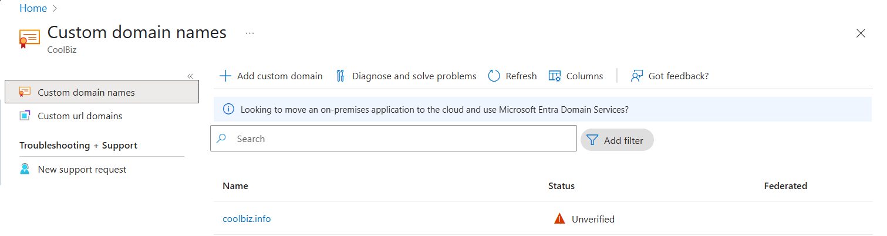Click the info icon in the banner
Image resolution: width=887 pixels, height=236 pixels.
(x=228, y=109)
